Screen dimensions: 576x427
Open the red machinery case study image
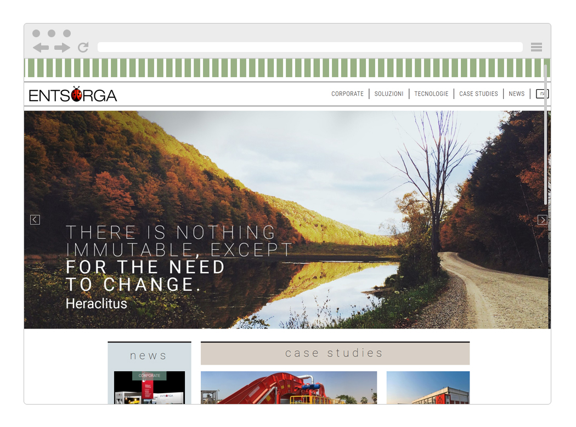[x=289, y=388]
